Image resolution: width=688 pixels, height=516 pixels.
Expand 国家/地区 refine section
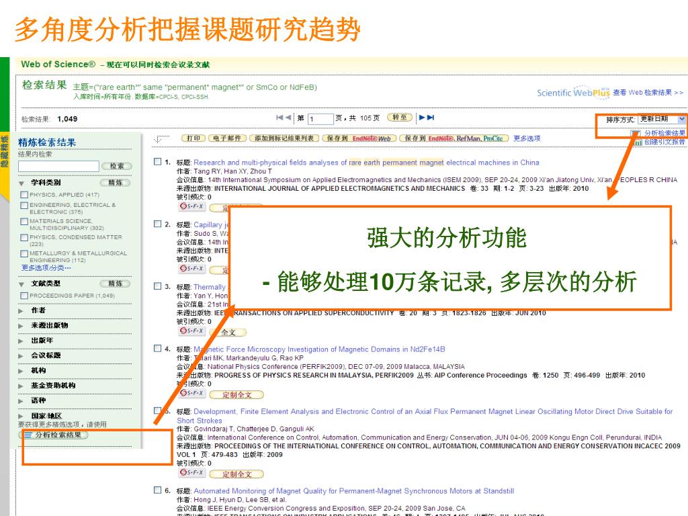(21, 417)
